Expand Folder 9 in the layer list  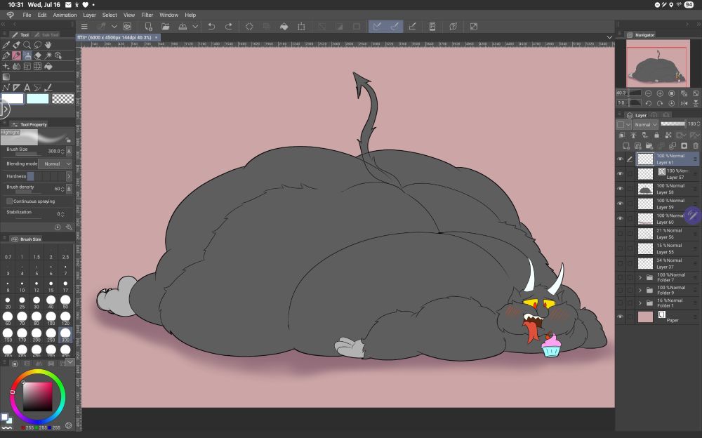coord(640,290)
